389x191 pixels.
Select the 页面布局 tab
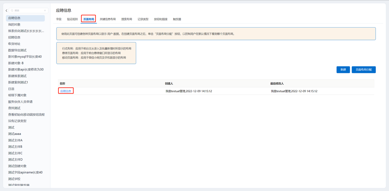pyautogui.click(x=88, y=19)
